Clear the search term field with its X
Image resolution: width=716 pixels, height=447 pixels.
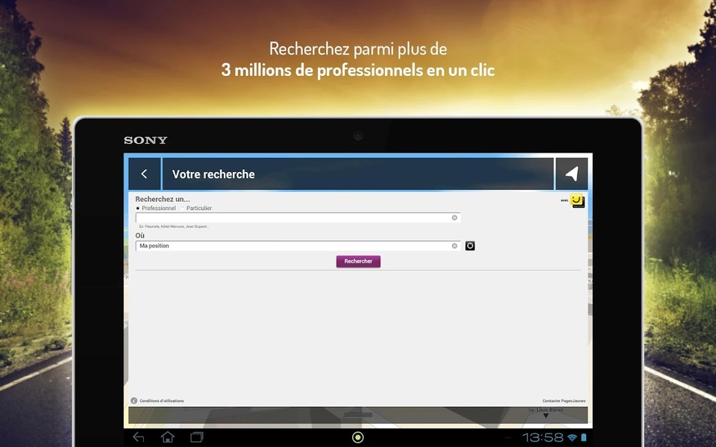tap(454, 218)
